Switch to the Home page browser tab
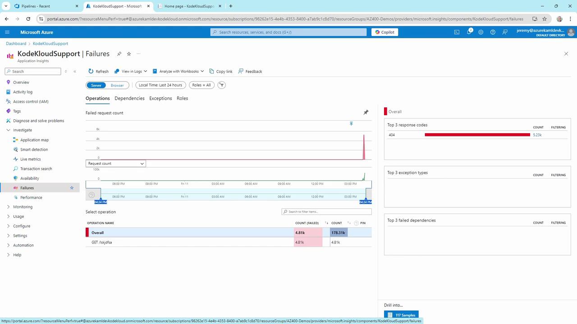577x324 pixels. click(x=188, y=6)
